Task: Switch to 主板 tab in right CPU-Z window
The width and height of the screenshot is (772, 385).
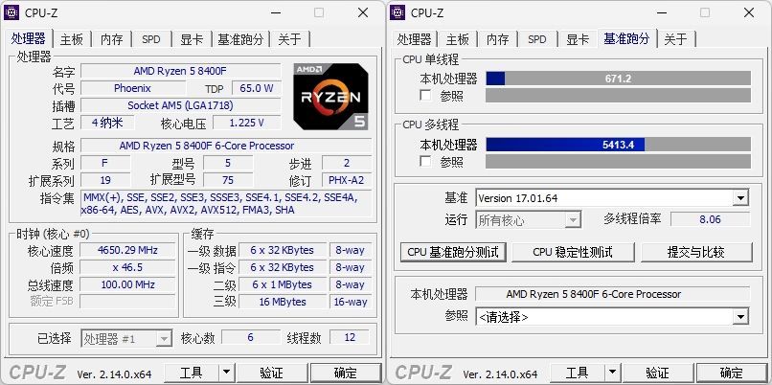Action: [x=458, y=39]
